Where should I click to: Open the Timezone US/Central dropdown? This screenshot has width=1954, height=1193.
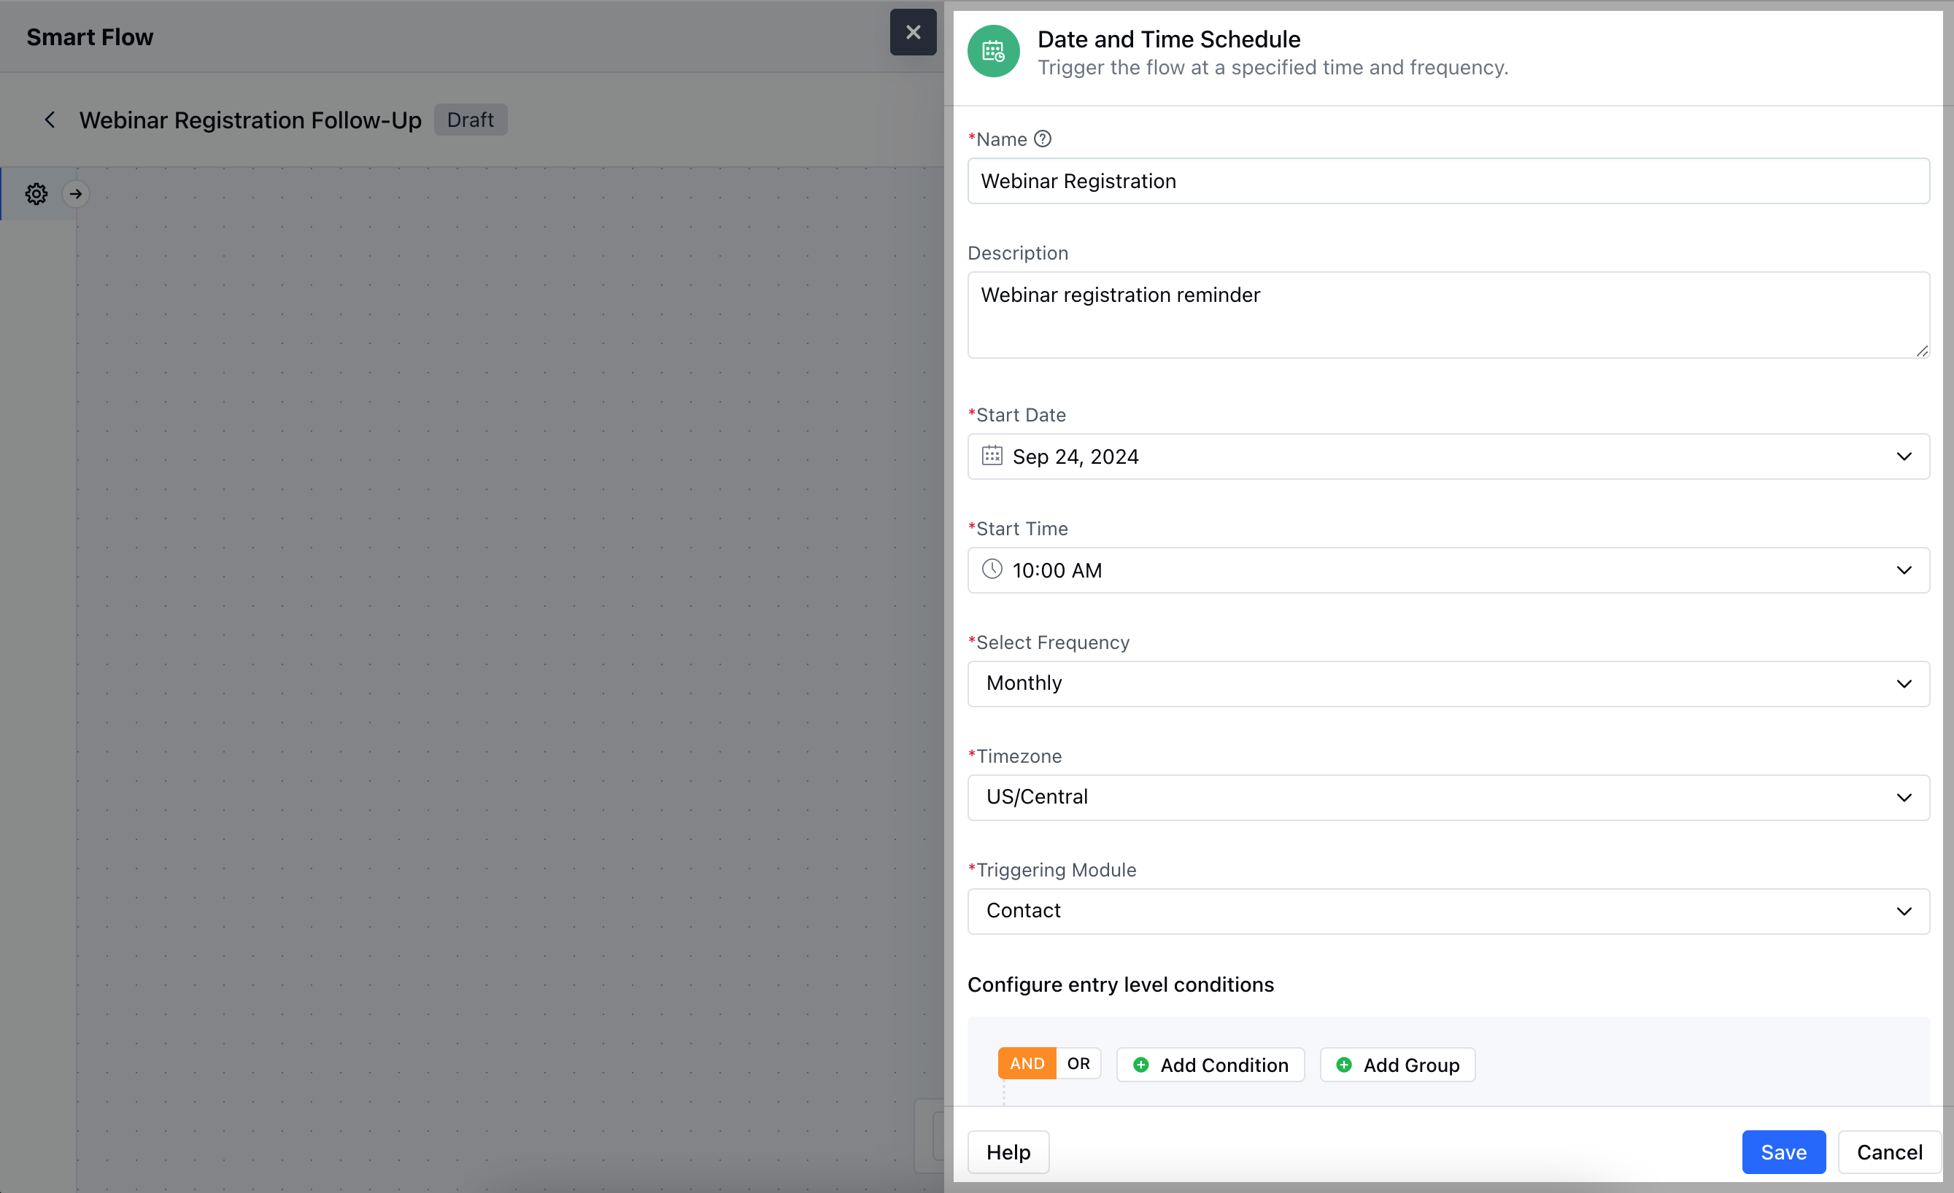coord(1448,796)
